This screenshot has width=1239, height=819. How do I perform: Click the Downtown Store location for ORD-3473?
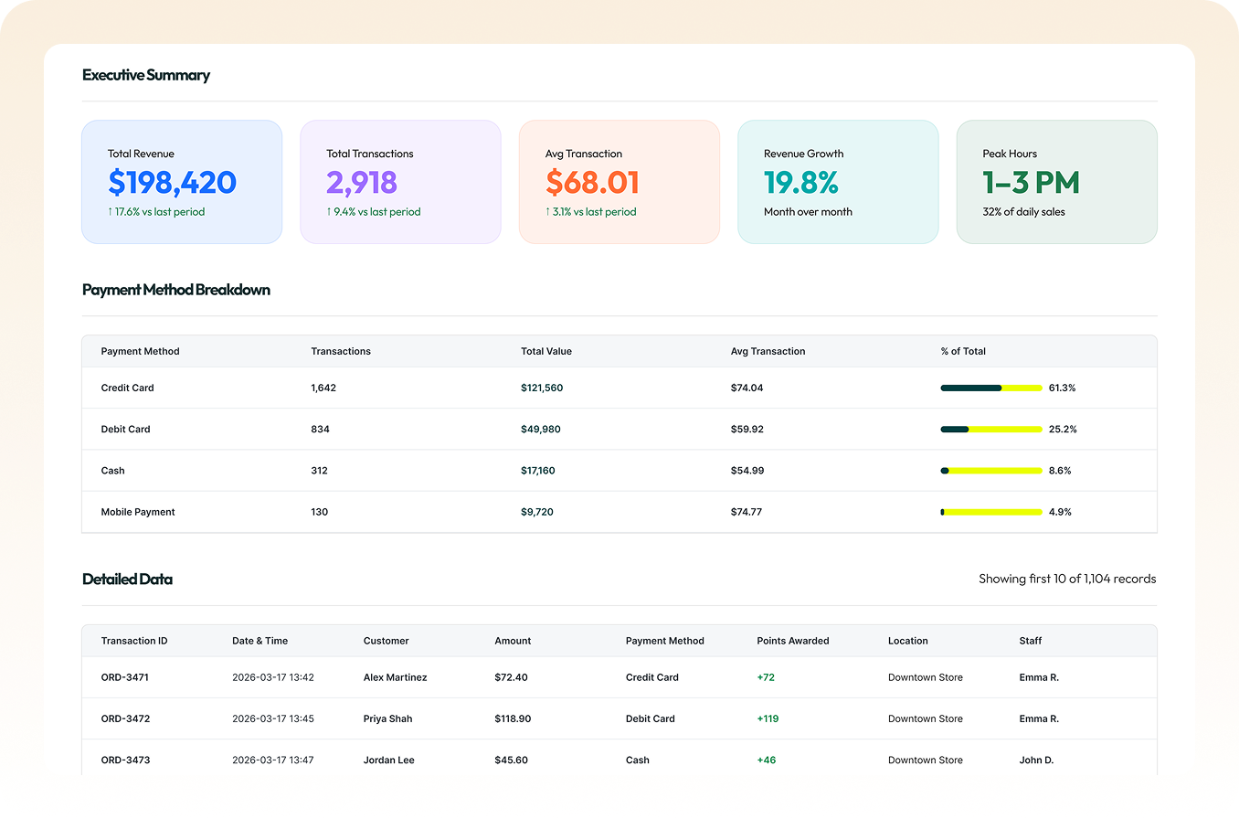925,760
